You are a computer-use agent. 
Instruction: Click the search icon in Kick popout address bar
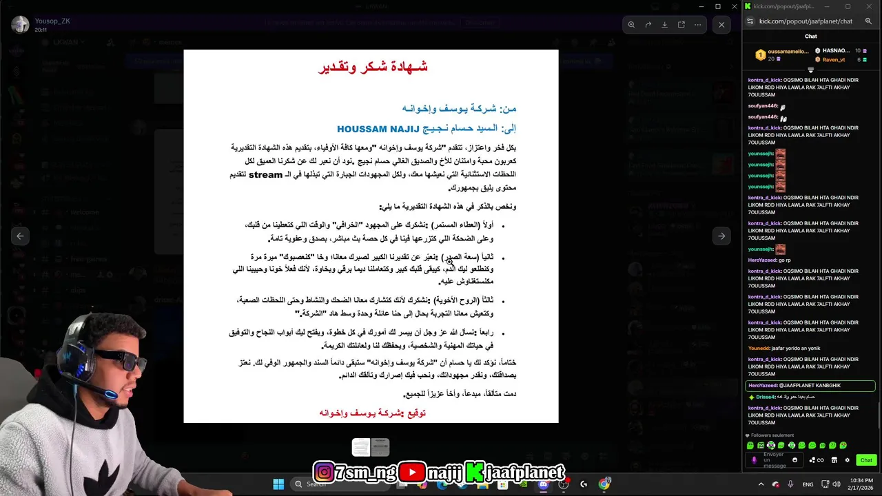(x=868, y=21)
